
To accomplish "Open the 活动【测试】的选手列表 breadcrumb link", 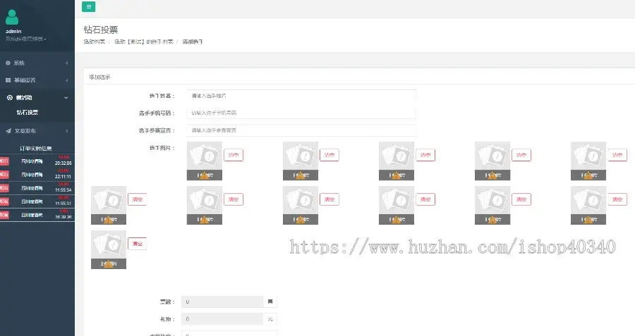I will 144,42.
